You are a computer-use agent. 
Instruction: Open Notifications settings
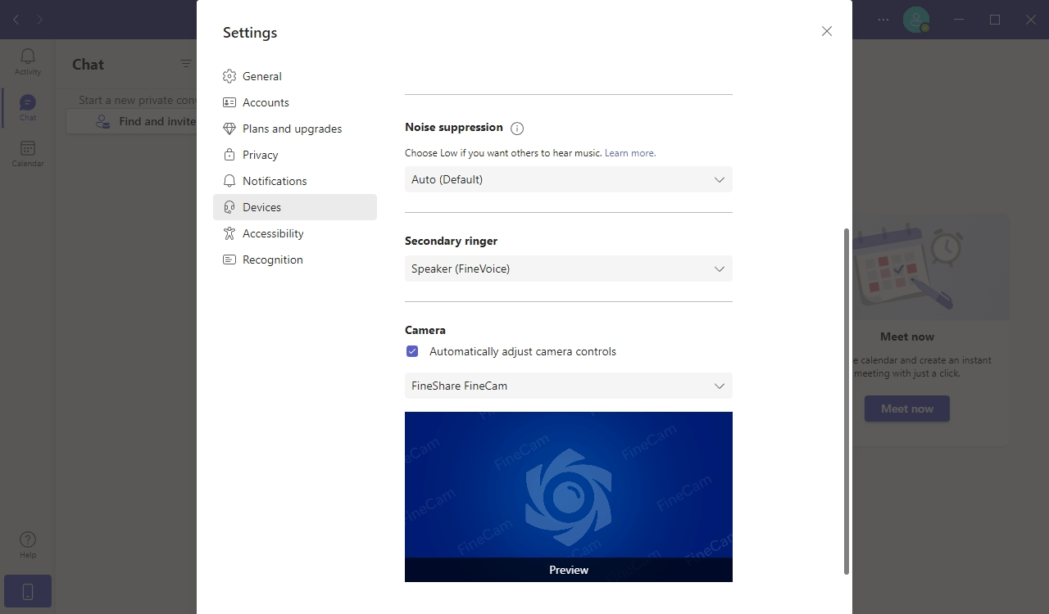(295, 181)
